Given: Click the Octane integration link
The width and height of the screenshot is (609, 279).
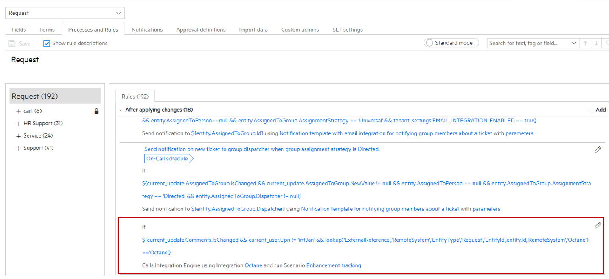Looking at the screenshot, I should click(x=253, y=265).
